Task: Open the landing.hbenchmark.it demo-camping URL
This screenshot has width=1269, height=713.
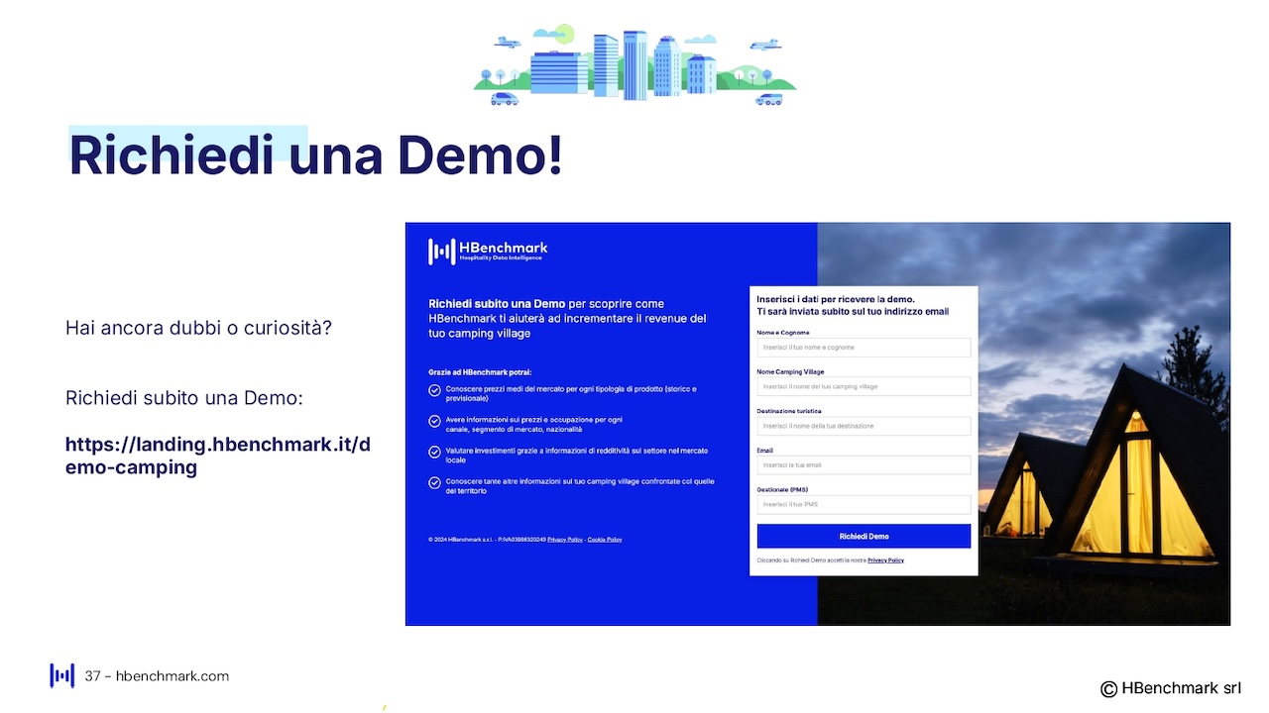Action: 217,456
